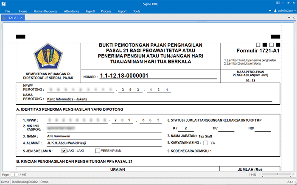Image resolution: width=297 pixels, height=185 pixels.
Task: Click the zoom slider handle
Action: coord(278,174)
